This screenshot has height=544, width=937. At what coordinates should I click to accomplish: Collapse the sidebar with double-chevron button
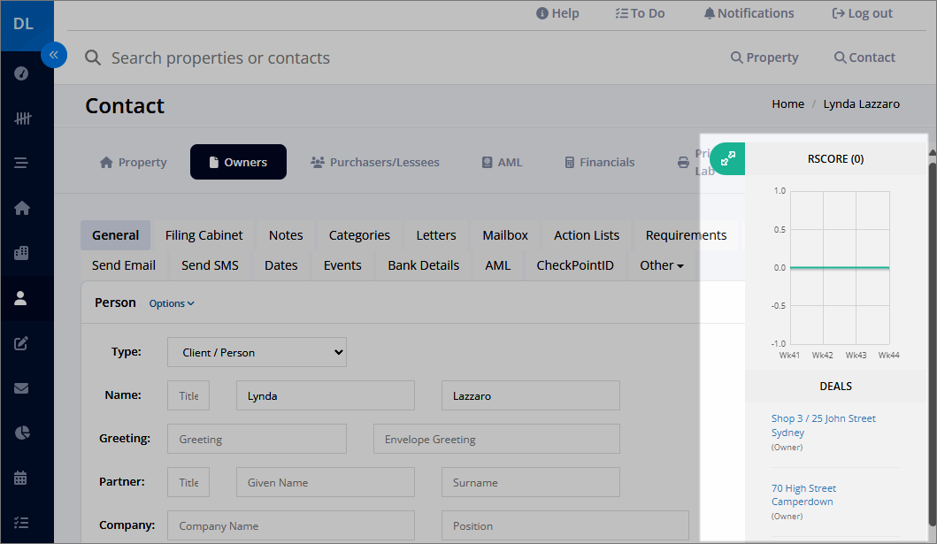pos(54,55)
